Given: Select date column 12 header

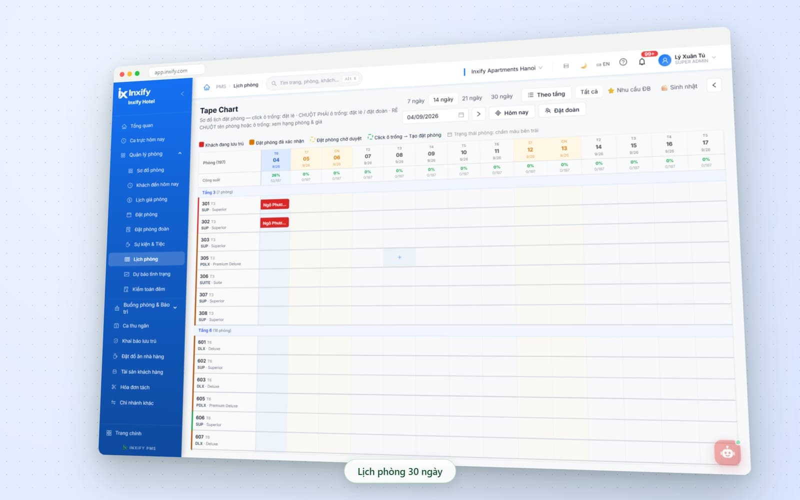Looking at the screenshot, I should (x=530, y=149).
